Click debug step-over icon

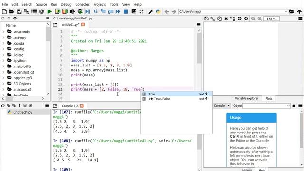[95, 11]
